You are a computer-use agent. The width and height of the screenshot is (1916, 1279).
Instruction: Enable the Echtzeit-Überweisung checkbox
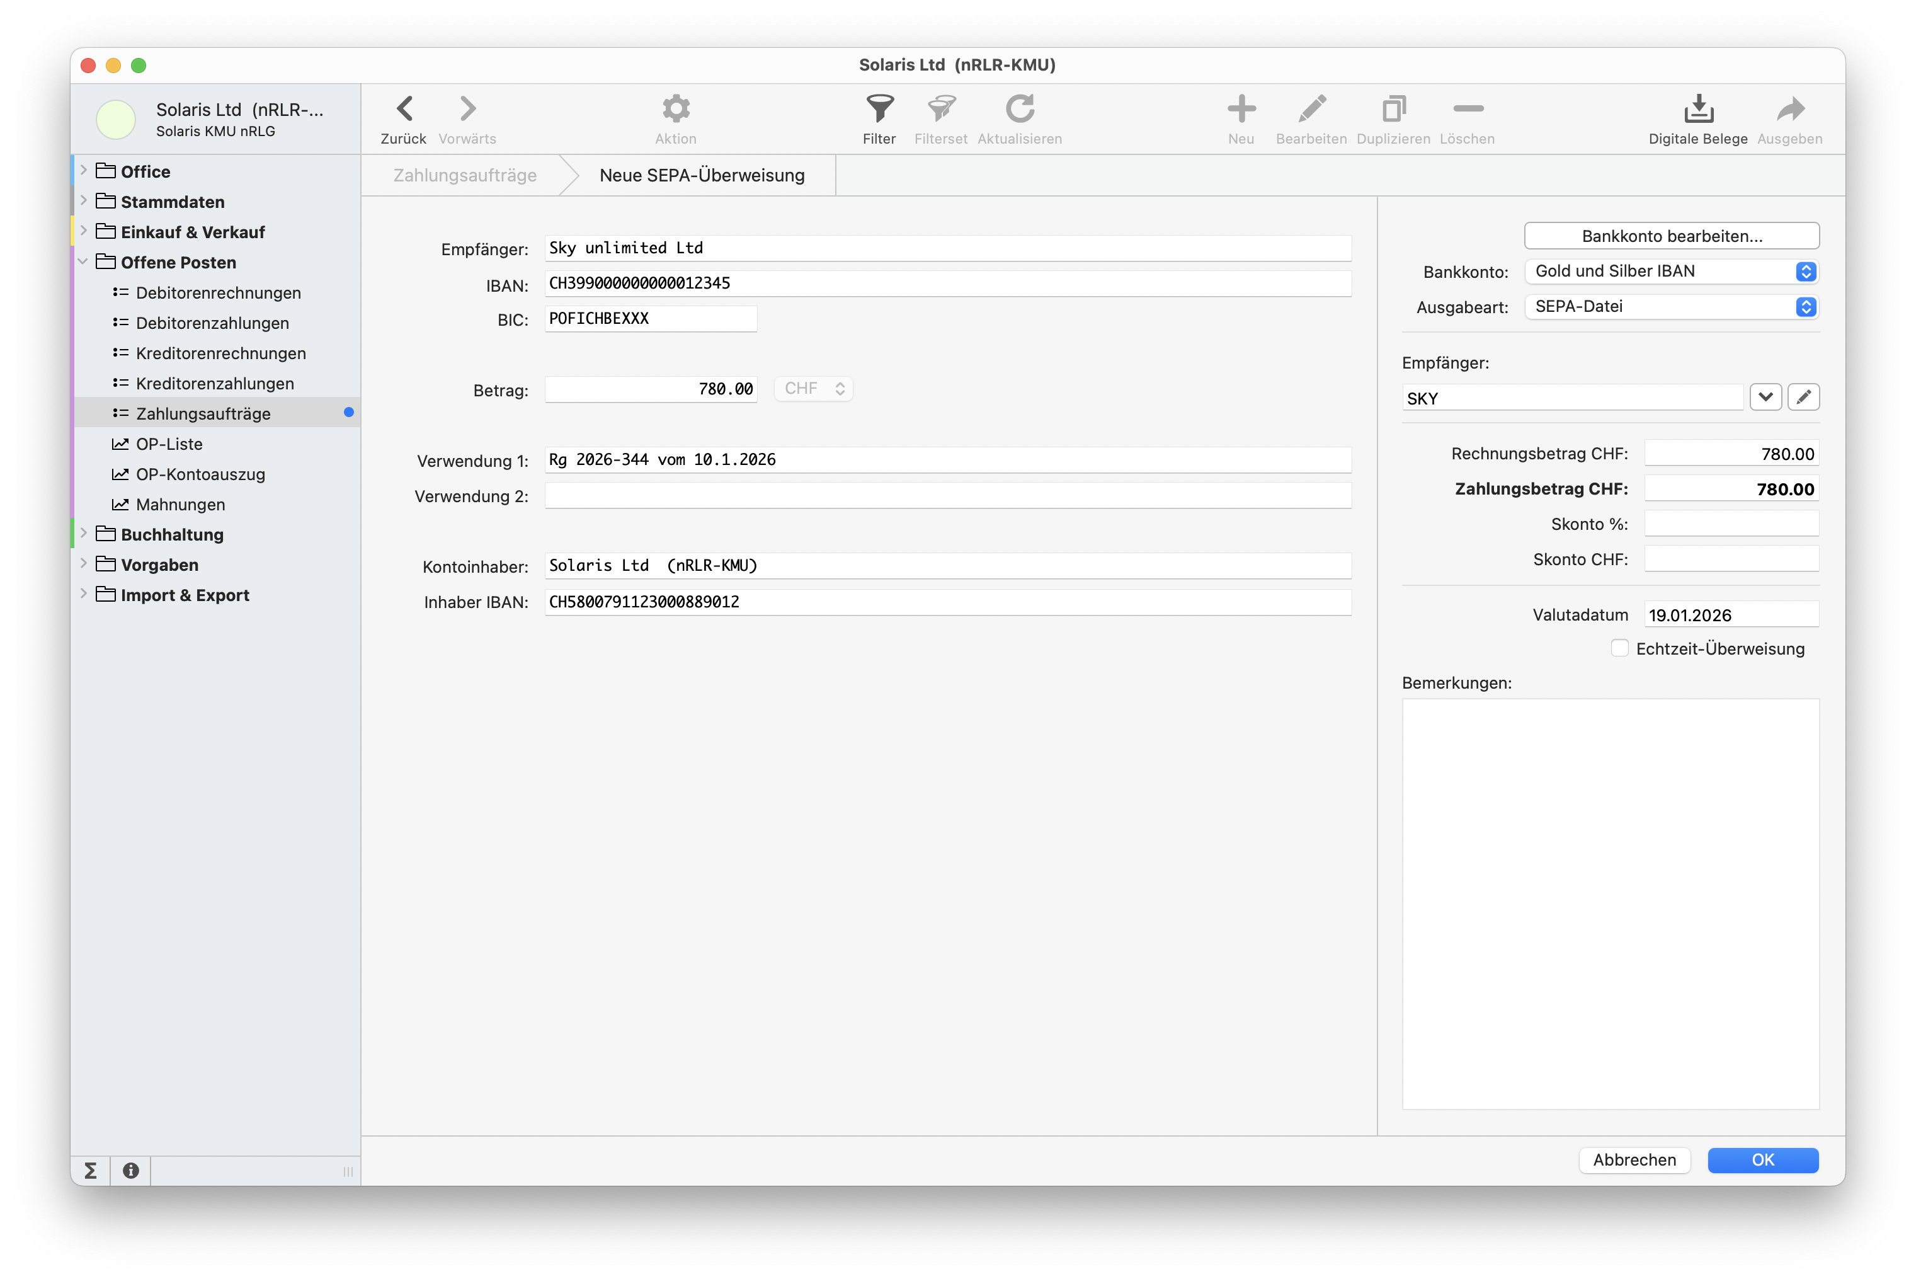coord(1619,648)
